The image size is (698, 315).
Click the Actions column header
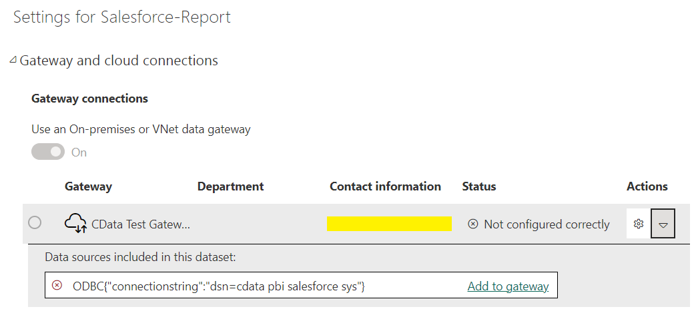647,186
